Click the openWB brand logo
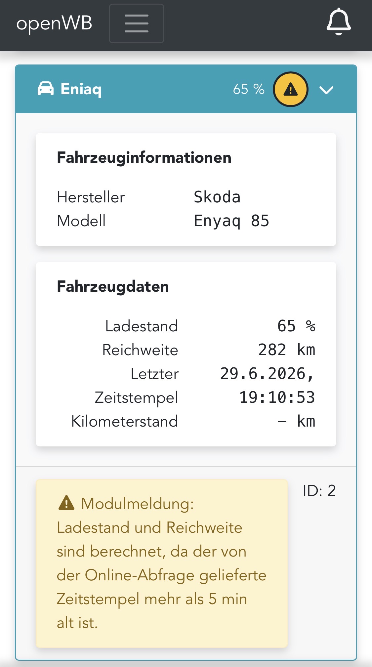This screenshot has width=372, height=667. coord(54,24)
